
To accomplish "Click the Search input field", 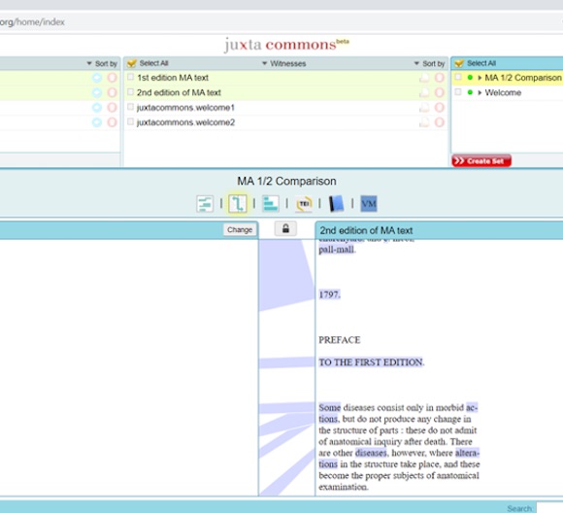I will click(549, 508).
